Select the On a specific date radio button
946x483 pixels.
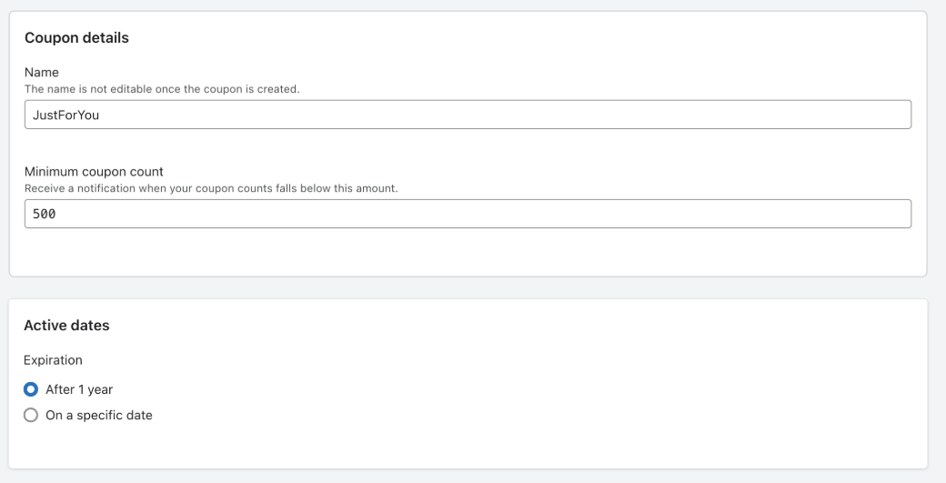[x=31, y=415]
